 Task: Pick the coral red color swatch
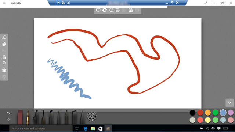click(x=200, y=120)
